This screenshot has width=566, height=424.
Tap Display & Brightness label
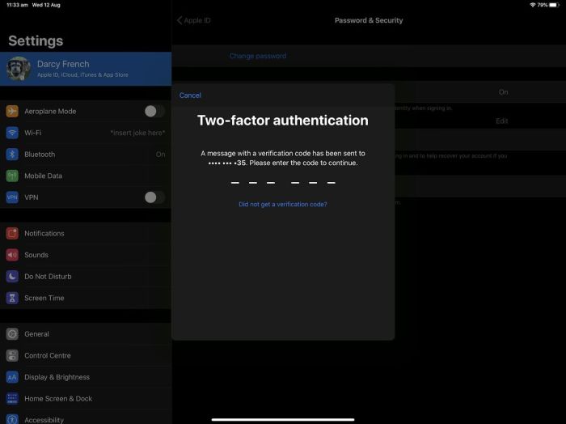[57, 377]
